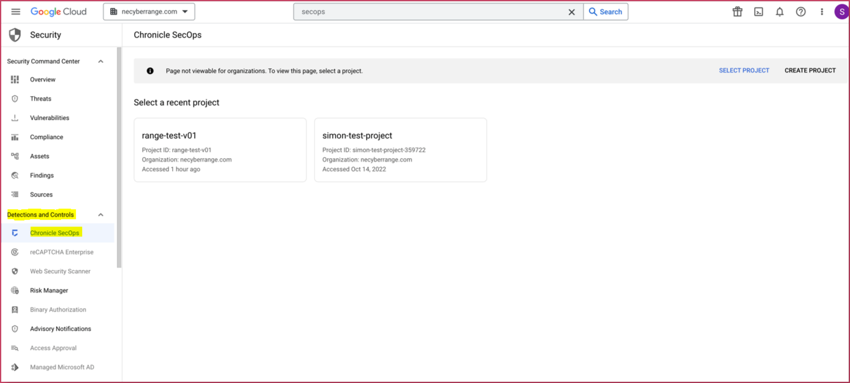The image size is (850, 383).
Task: Select the range-test-v01 project card
Action: pyautogui.click(x=220, y=150)
